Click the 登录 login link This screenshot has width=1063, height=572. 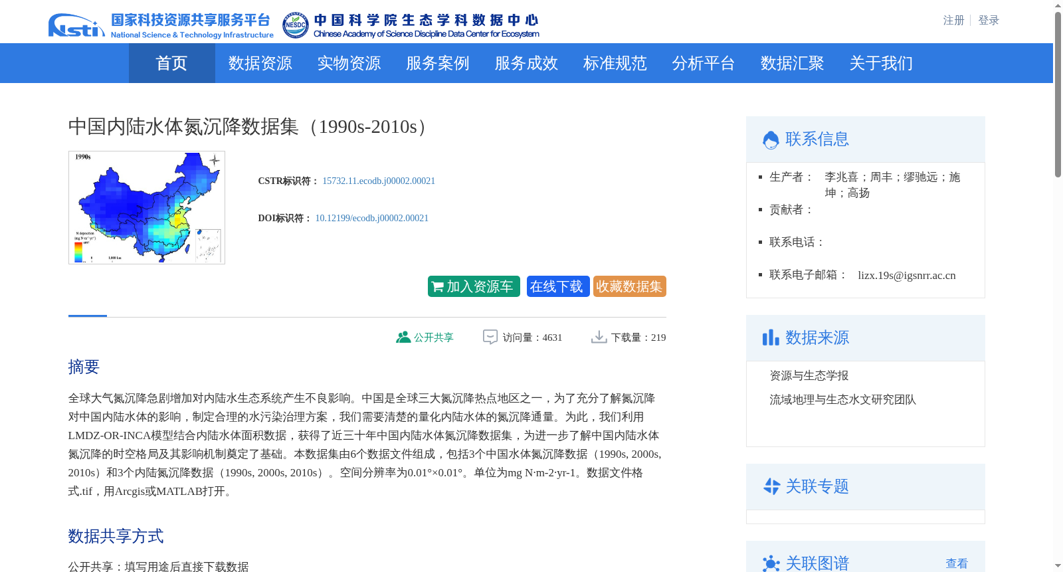989,21
